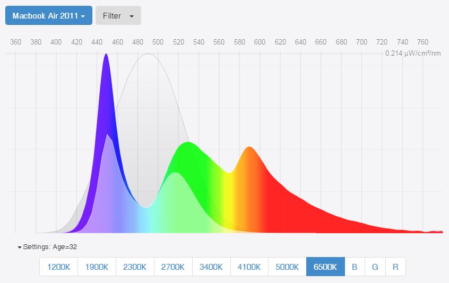The image size is (449, 283).
Task: Open the Filter dropdown menu
Action: click(x=118, y=15)
